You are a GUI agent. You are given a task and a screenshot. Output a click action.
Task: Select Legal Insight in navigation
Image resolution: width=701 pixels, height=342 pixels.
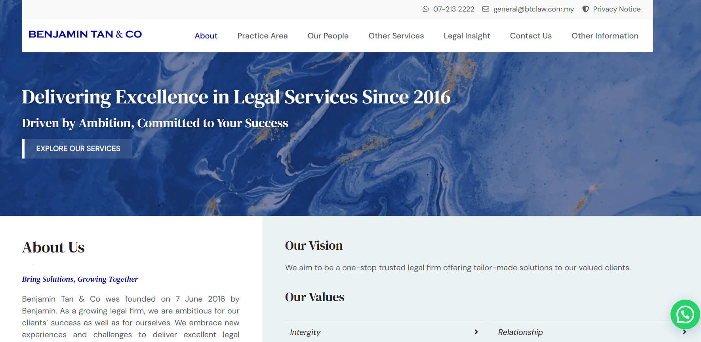coord(467,36)
